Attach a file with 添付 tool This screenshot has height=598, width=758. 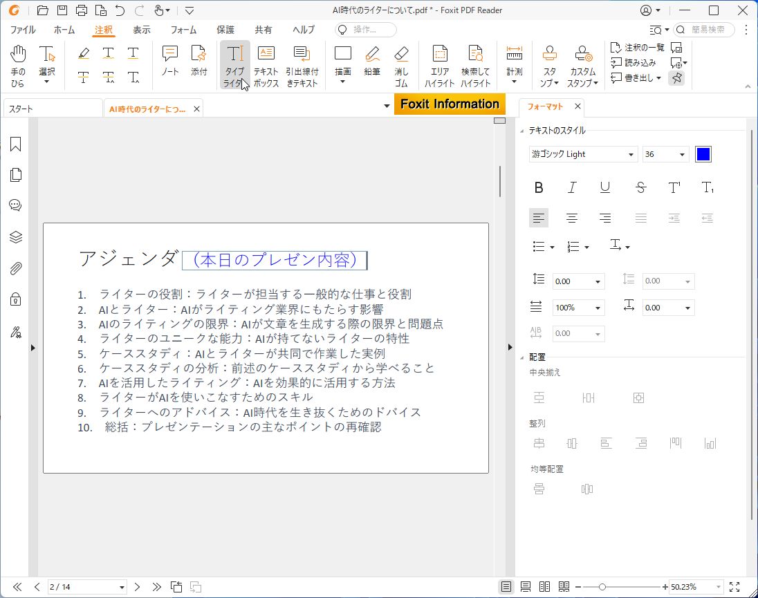click(x=198, y=61)
